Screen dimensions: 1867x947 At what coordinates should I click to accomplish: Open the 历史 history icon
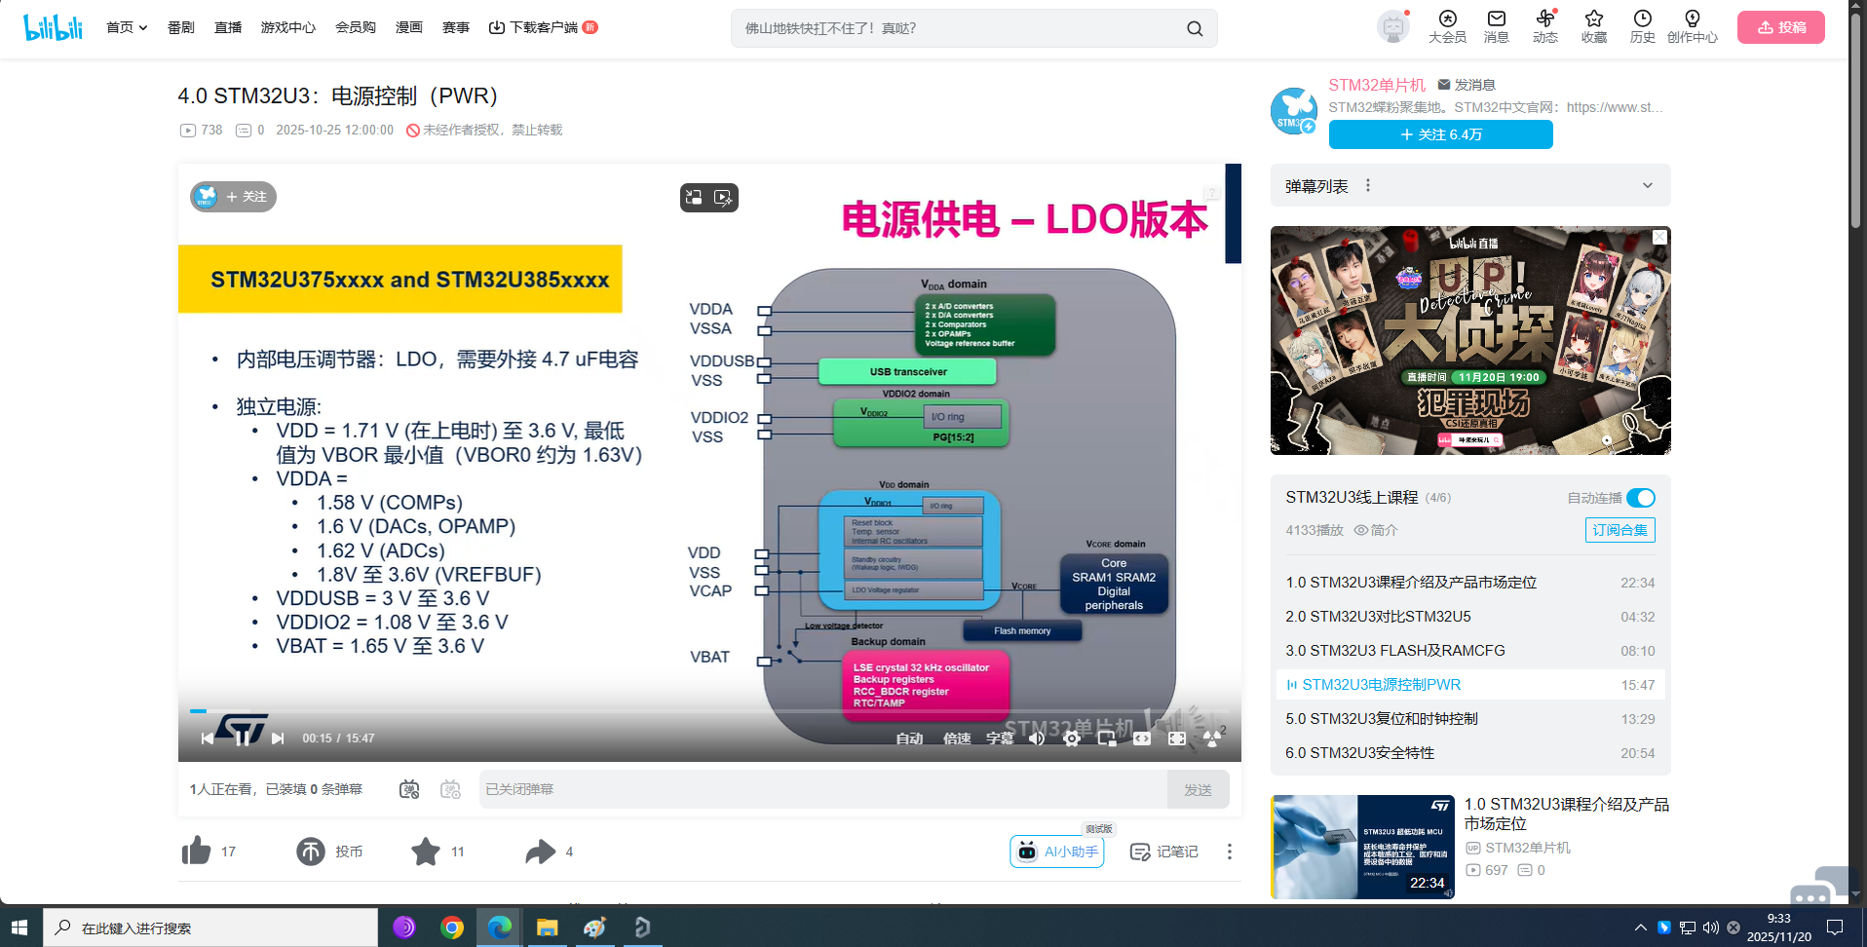pos(1642,27)
